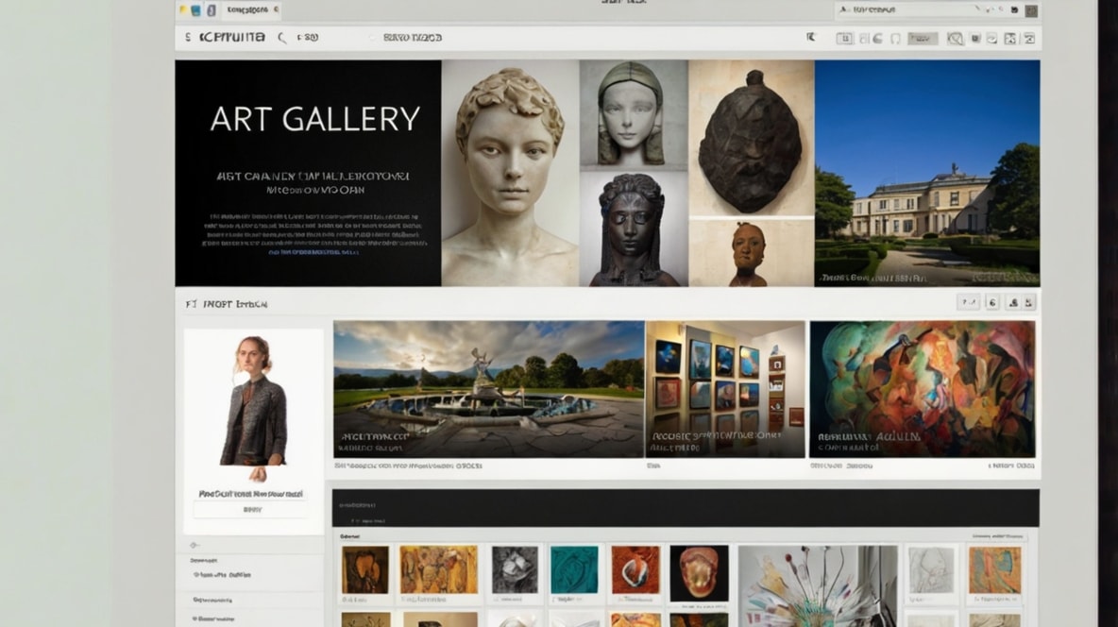Click the button under the woman's portrait
The height and width of the screenshot is (627, 1118).
[252, 510]
